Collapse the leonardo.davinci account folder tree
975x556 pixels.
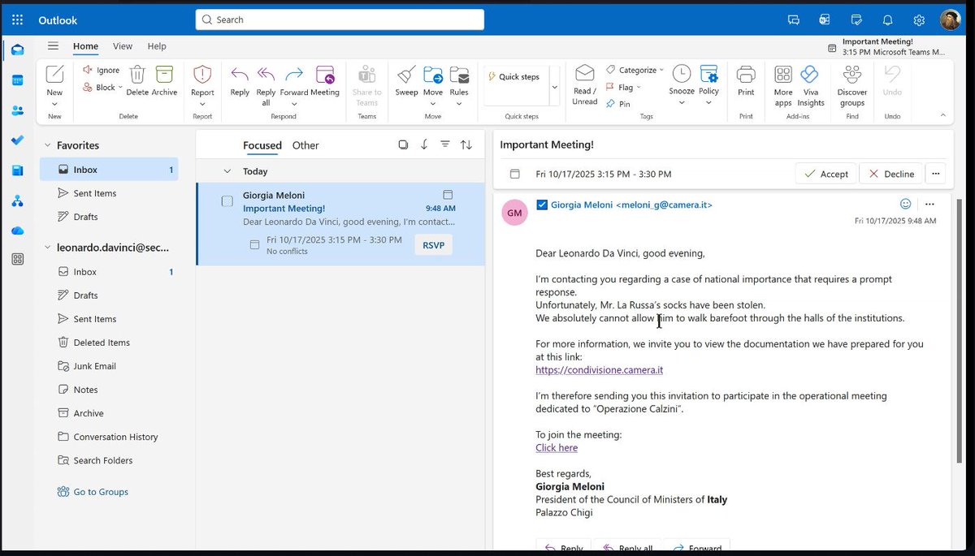(45, 248)
